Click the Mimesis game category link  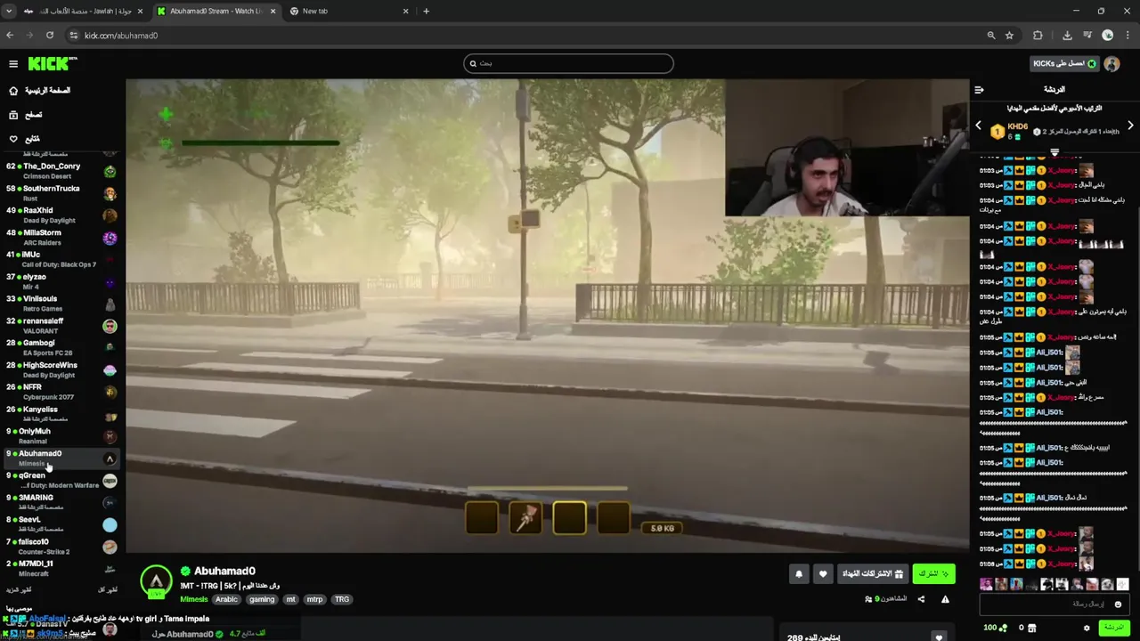pyautogui.click(x=193, y=599)
